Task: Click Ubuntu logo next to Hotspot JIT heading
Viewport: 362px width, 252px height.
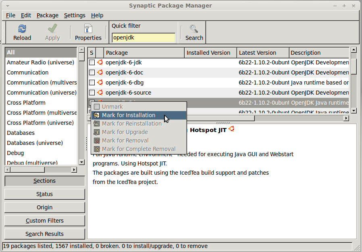Action: pyautogui.click(x=231, y=129)
